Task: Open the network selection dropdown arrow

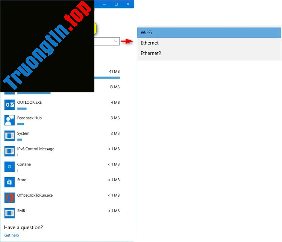Action: click(x=116, y=41)
